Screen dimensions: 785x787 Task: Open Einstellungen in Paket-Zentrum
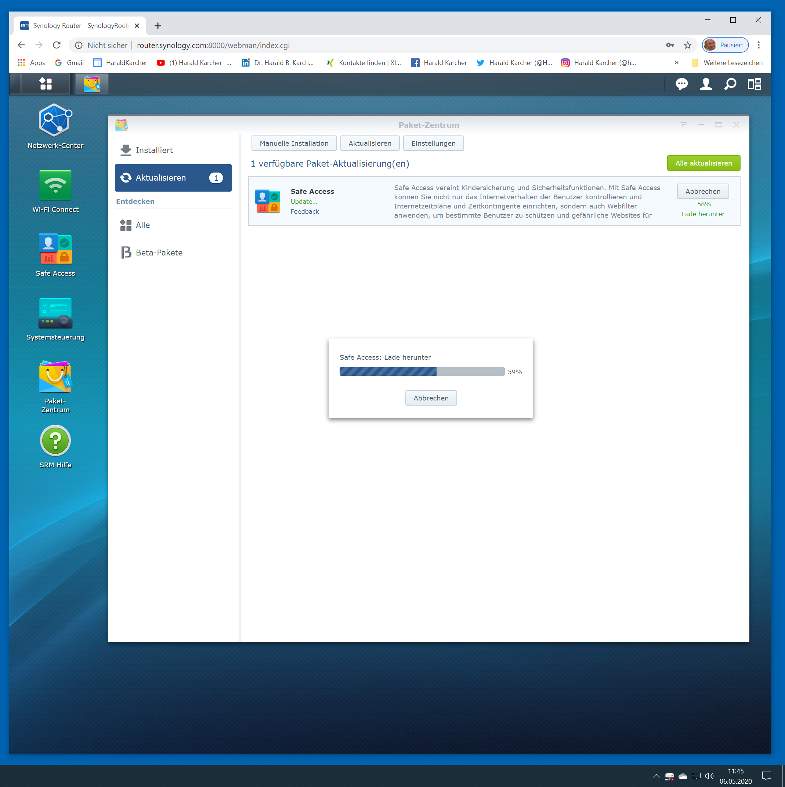coord(433,144)
